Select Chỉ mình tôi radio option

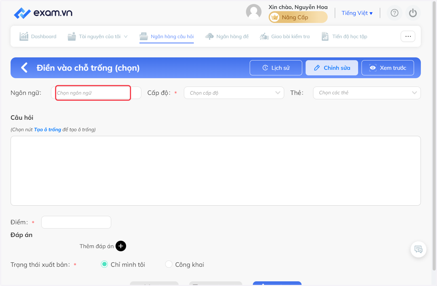[x=105, y=265]
